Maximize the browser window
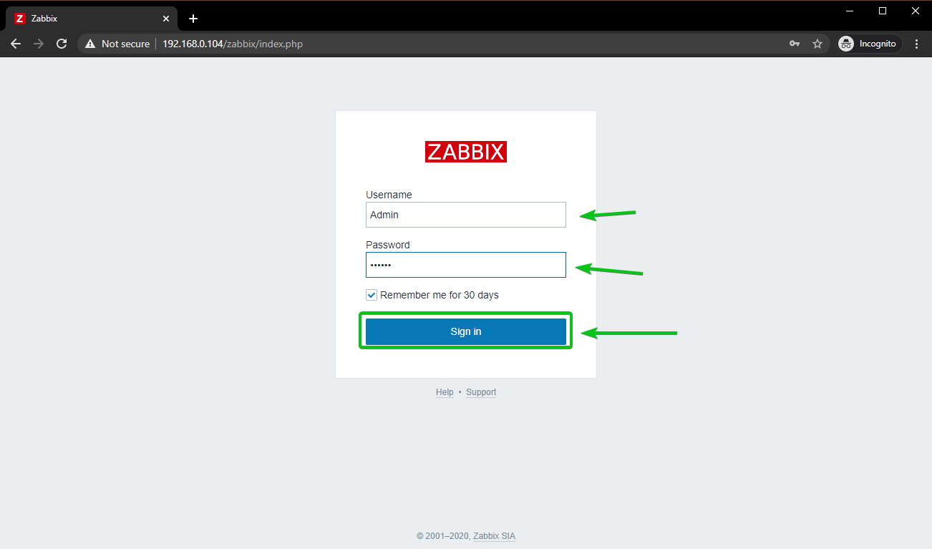This screenshot has width=932, height=549. 883,11
